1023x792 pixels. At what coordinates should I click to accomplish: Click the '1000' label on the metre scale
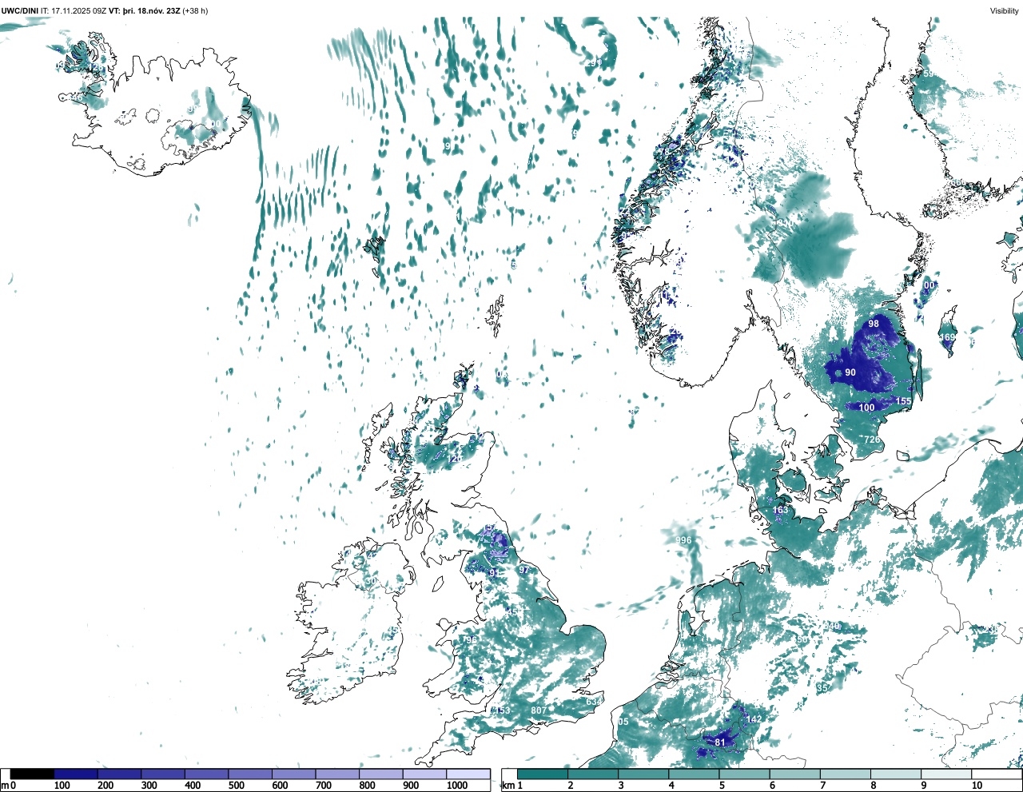pos(457,786)
